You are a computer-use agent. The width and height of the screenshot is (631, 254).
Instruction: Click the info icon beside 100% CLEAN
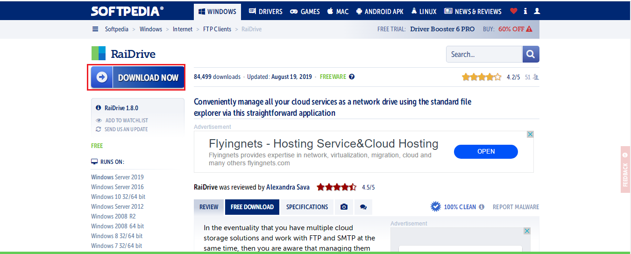(x=482, y=207)
